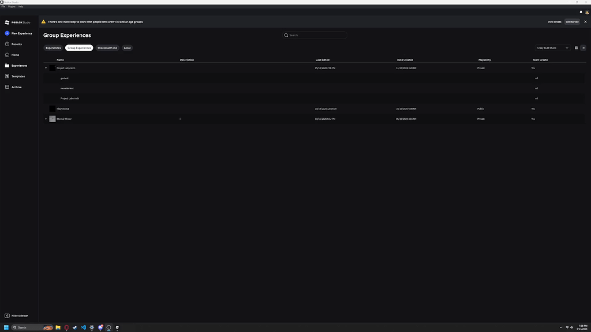The height and width of the screenshot is (332, 591).
Task: Click the View details link
Action: click(x=555, y=22)
